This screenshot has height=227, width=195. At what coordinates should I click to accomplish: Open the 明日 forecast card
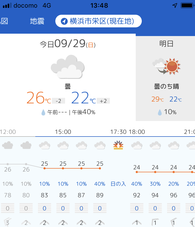tap(165, 78)
